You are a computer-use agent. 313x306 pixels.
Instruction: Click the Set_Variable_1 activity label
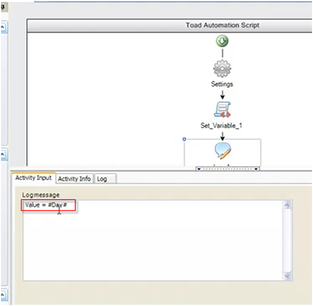tap(221, 126)
